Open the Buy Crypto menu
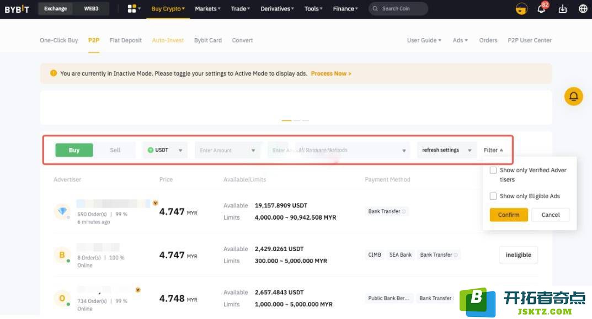This screenshot has height=319, width=592. (168, 9)
